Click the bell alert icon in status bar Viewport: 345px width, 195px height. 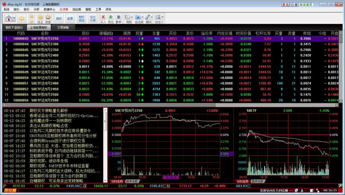pyautogui.click(x=302, y=191)
